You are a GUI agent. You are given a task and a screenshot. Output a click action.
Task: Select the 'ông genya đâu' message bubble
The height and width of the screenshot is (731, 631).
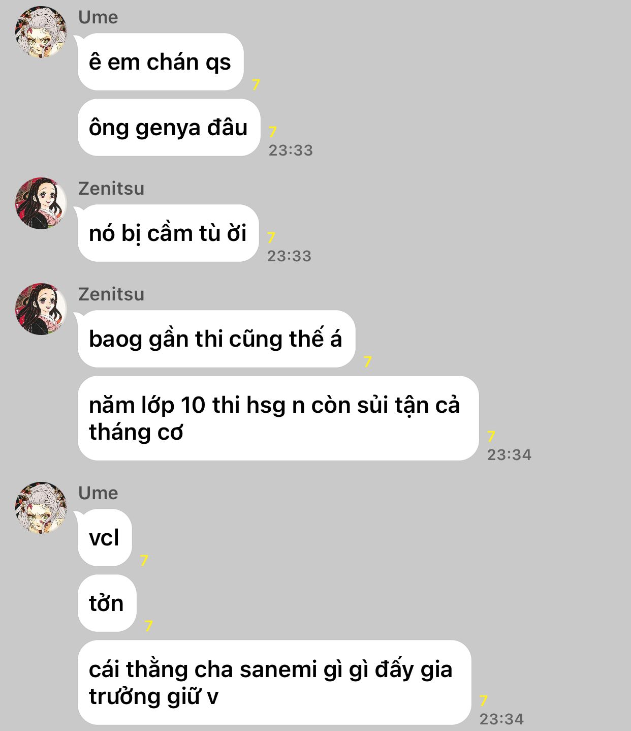point(169,128)
